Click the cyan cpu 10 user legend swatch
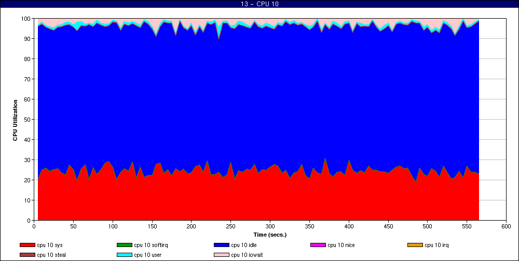This screenshot has height=261, width=519. [x=125, y=255]
